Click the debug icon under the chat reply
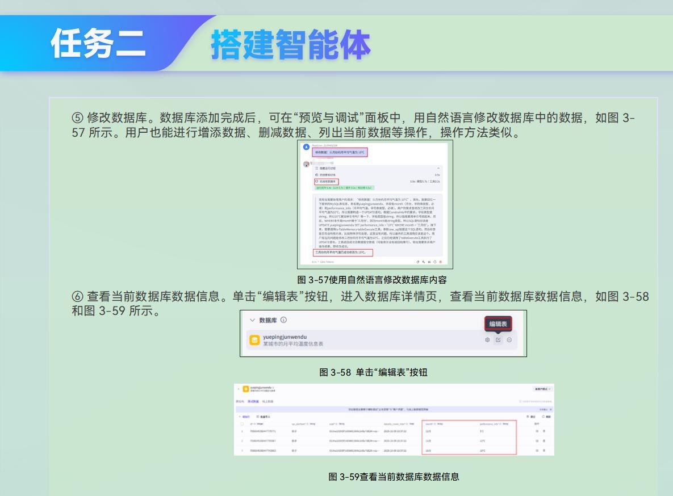This screenshot has width=673, height=496. pos(423,262)
